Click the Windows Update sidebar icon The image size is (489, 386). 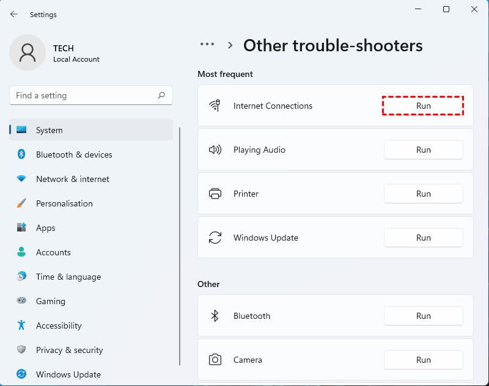tap(21, 374)
